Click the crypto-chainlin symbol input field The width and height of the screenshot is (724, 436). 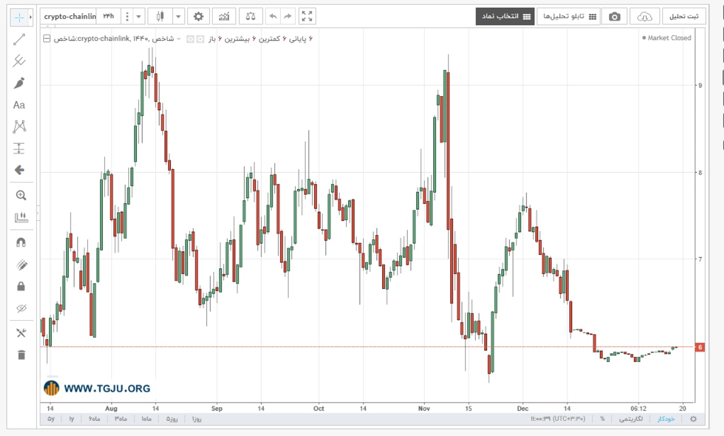click(69, 17)
